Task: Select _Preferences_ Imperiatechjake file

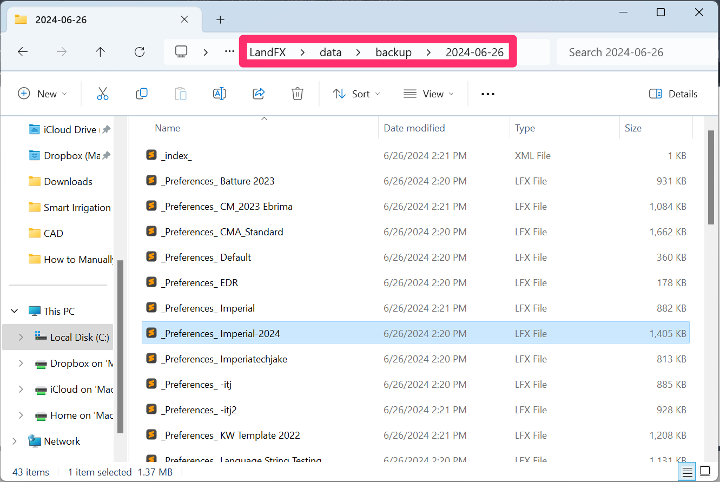Action: (x=415, y=359)
